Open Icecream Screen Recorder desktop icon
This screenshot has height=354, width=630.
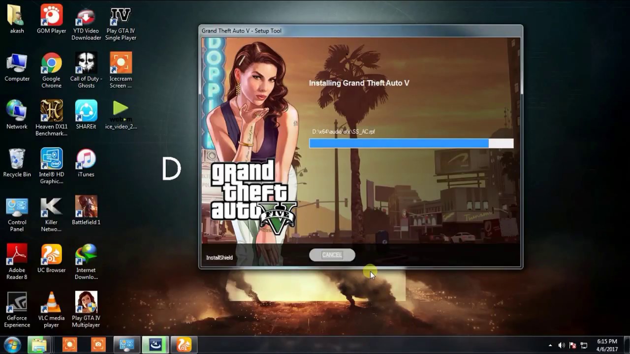pos(121,71)
